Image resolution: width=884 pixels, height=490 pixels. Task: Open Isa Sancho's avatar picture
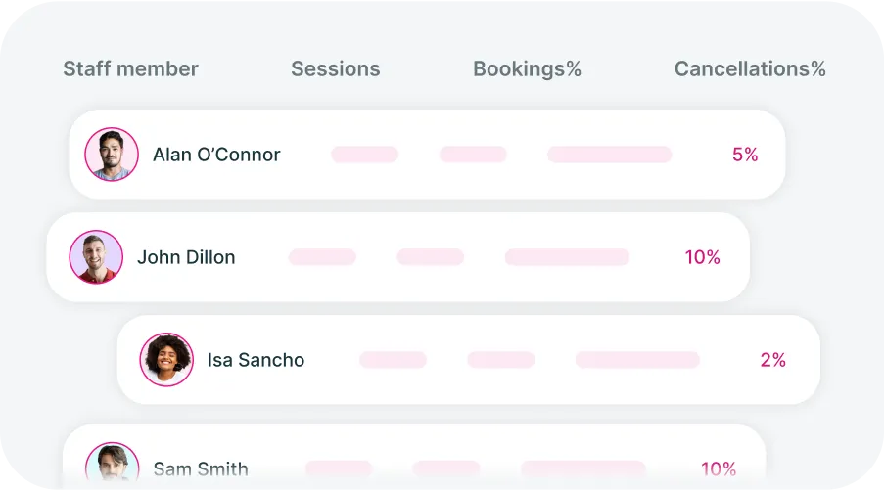166,359
